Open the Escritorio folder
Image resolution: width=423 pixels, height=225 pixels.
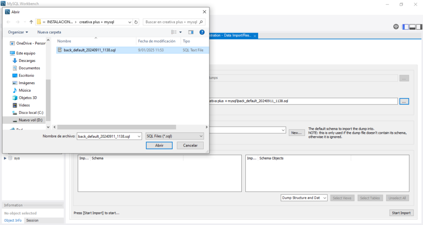point(24,76)
